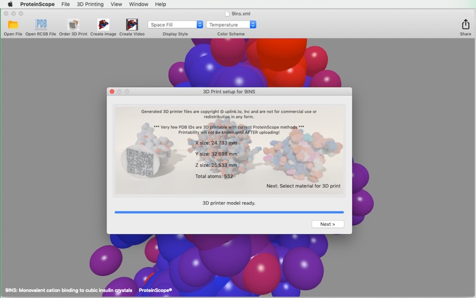Click the Share icon in toolbar
Screen dimensions: 476x298
click(465, 24)
